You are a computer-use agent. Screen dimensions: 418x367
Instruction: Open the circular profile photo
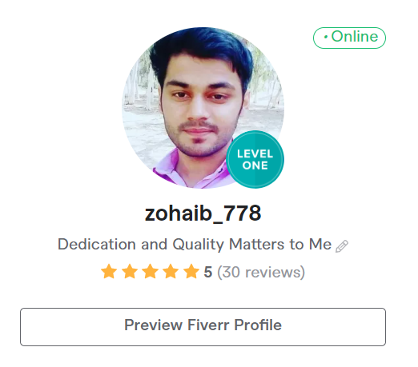pyautogui.click(x=203, y=108)
